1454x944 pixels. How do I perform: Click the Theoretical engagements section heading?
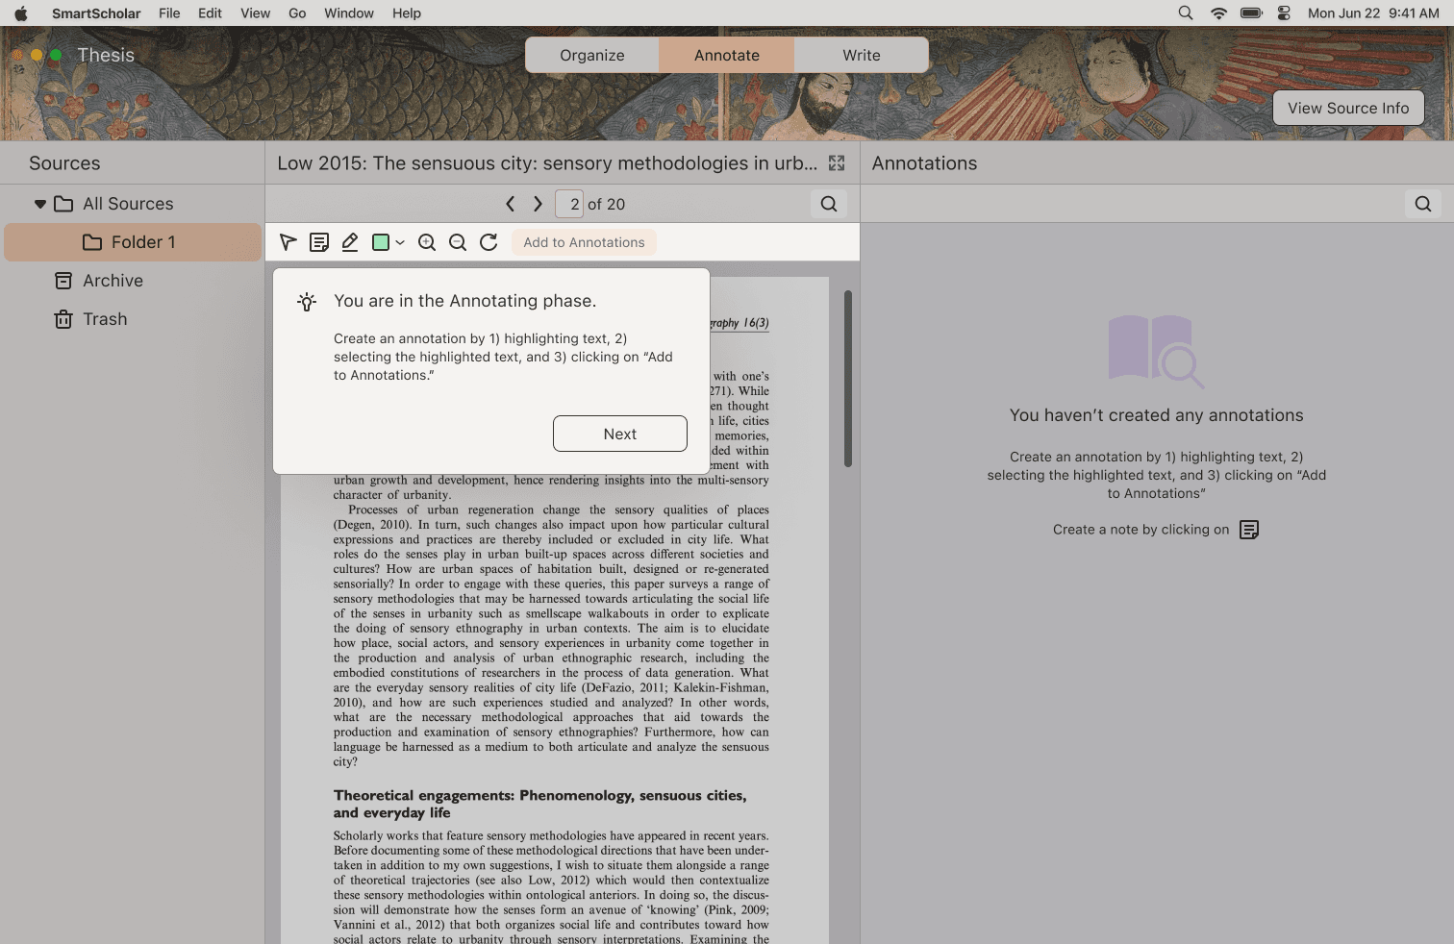539,804
